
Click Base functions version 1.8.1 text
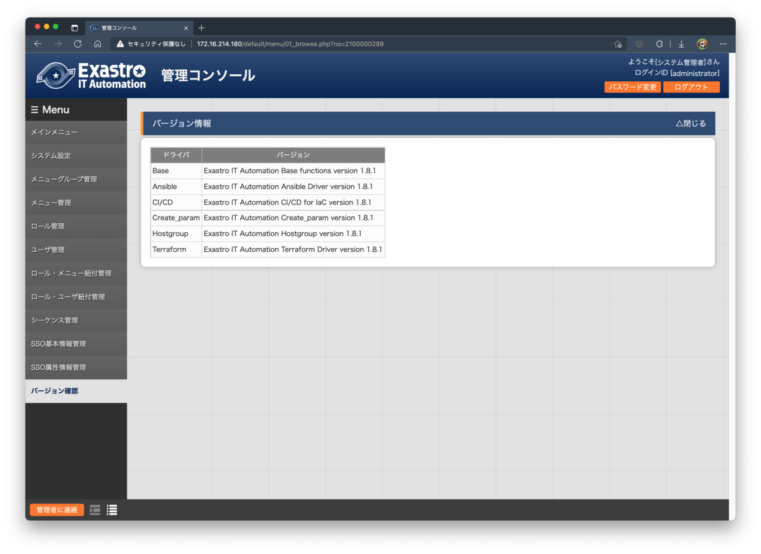[290, 171]
